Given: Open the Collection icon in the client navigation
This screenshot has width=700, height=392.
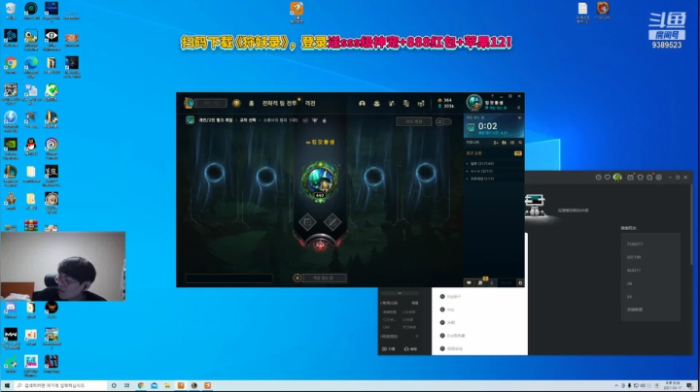Looking at the screenshot, I should pos(377,104).
